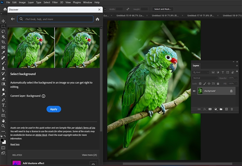Select the Lasso tool
The width and height of the screenshot is (242, 166).
[3, 31]
